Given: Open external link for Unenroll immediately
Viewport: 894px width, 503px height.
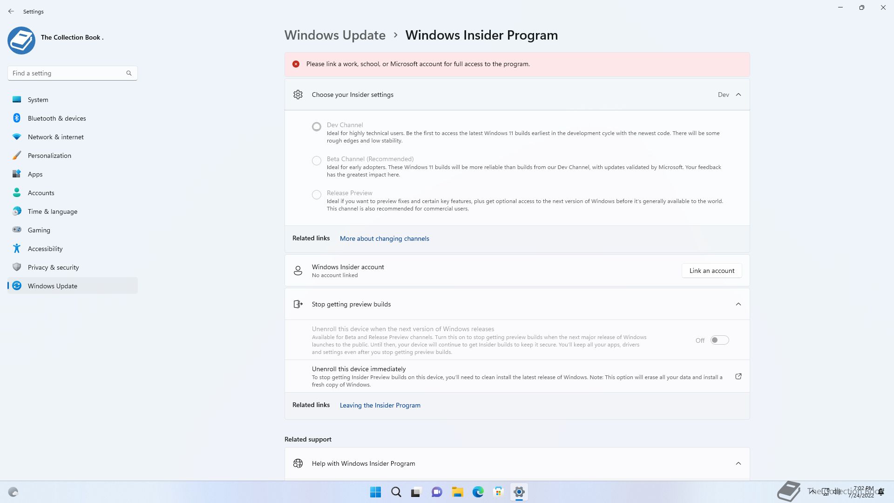Looking at the screenshot, I should (738, 376).
